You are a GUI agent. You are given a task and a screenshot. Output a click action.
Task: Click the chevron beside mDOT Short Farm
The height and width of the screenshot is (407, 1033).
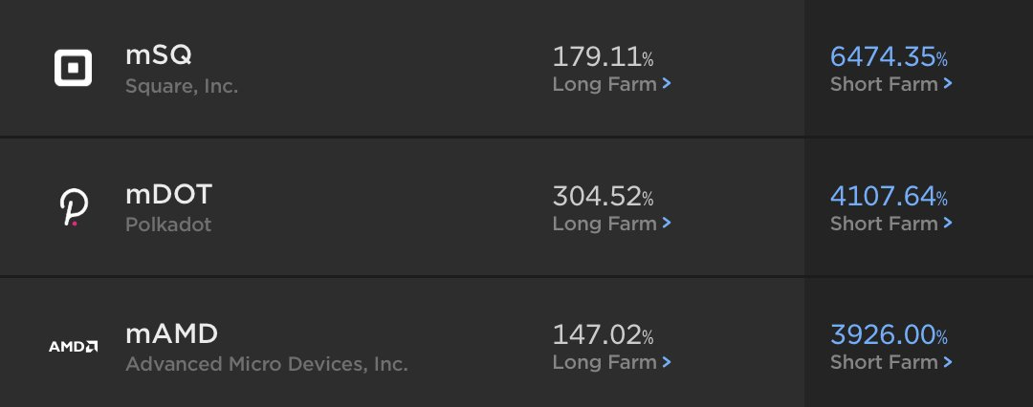pyautogui.click(x=948, y=224)
